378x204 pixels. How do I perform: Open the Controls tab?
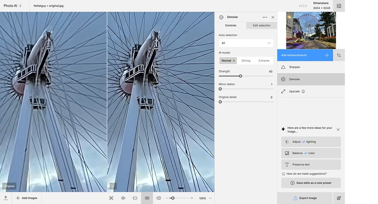231,25
